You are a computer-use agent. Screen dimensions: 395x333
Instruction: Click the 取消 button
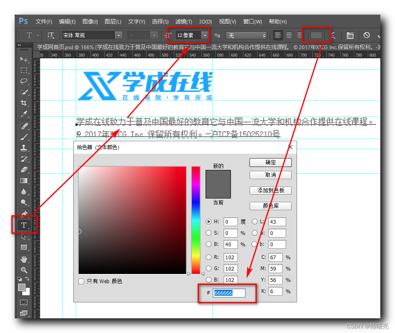coord(271,175)
